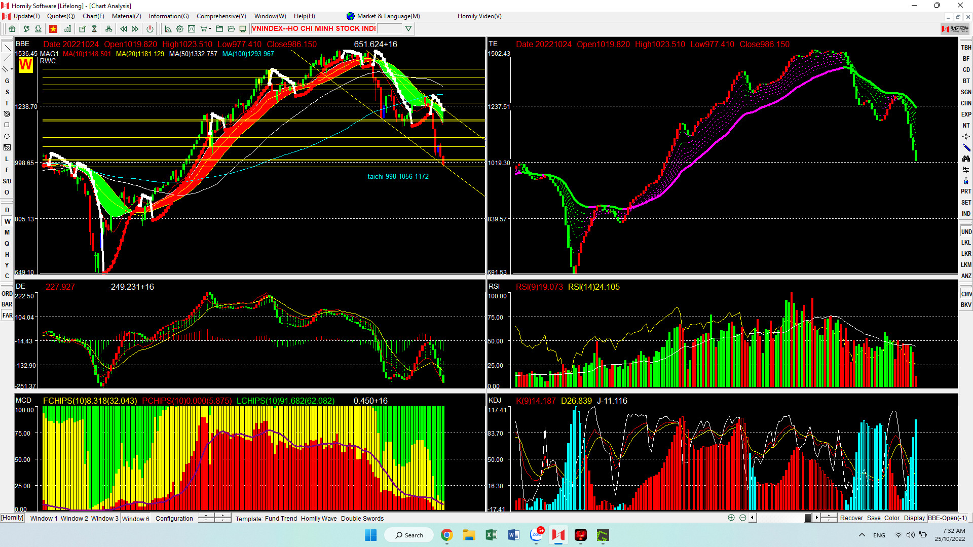Apply the Homily Wave template
Screen dimensions: 973x547
[x=318, y=518]
